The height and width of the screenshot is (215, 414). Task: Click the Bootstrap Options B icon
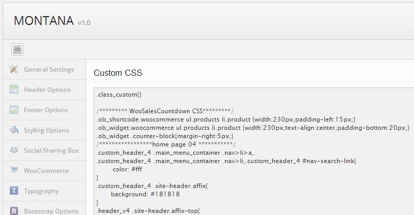tap(14, 211)
